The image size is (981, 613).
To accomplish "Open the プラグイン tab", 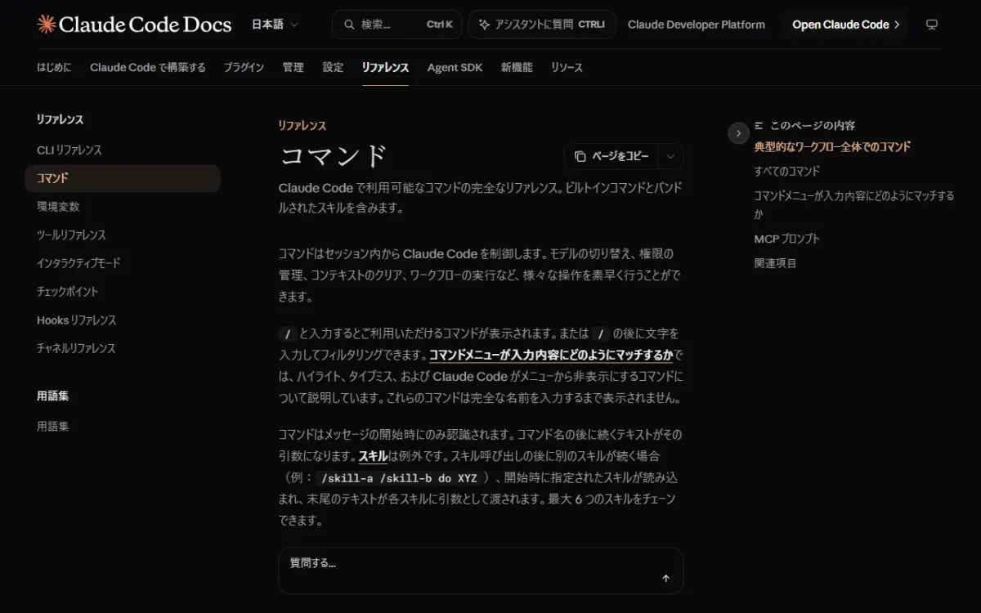I will pyautogui.click(x=244, y=67).
